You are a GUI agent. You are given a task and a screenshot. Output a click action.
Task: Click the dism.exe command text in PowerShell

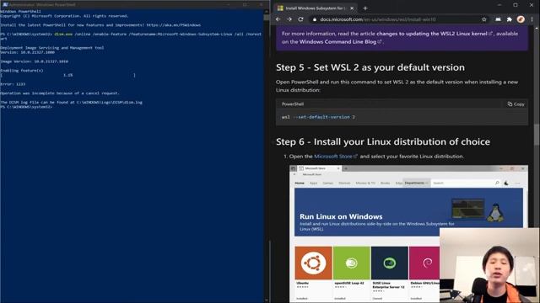63,34
